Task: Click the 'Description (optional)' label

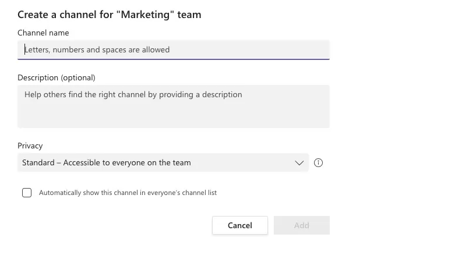Action: pyautogui.click(x=56, y=77)
